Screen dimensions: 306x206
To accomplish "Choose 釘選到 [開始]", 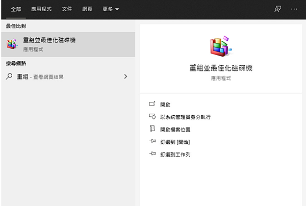I will [x=175, y=142].
